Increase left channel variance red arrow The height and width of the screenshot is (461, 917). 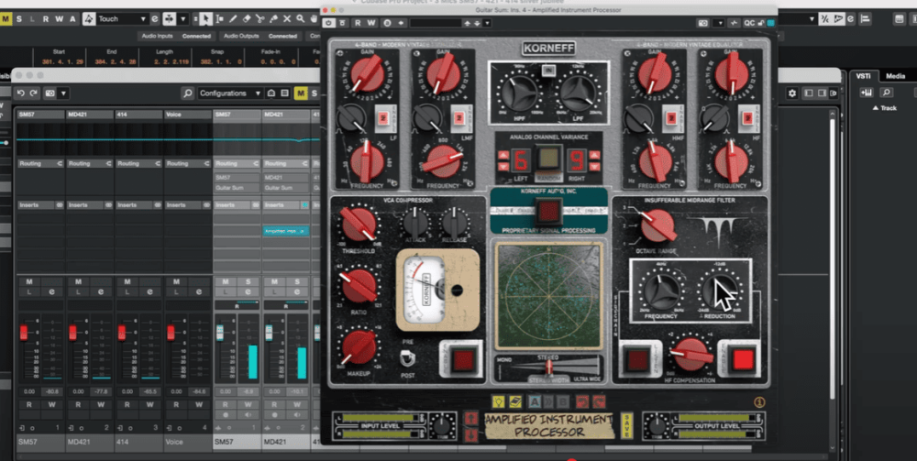(x=503, y=156)
